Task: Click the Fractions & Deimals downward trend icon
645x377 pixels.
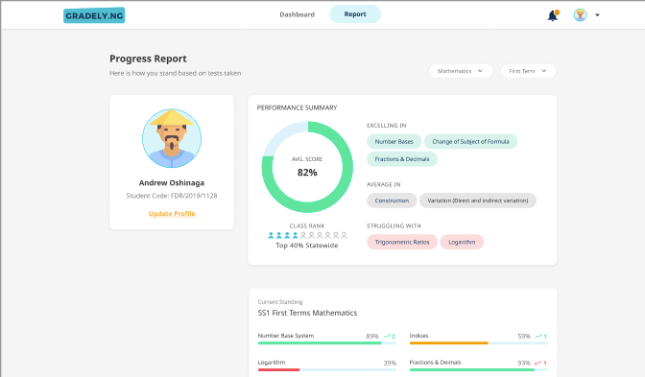Action: coord(538,363)
